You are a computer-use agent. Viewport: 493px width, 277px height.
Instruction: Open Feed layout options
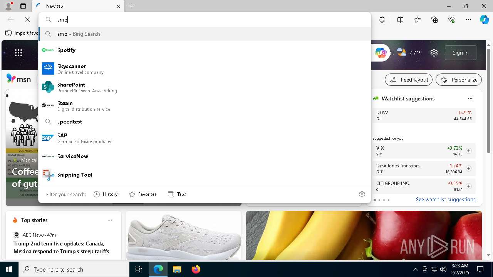(x=409, y=80)
